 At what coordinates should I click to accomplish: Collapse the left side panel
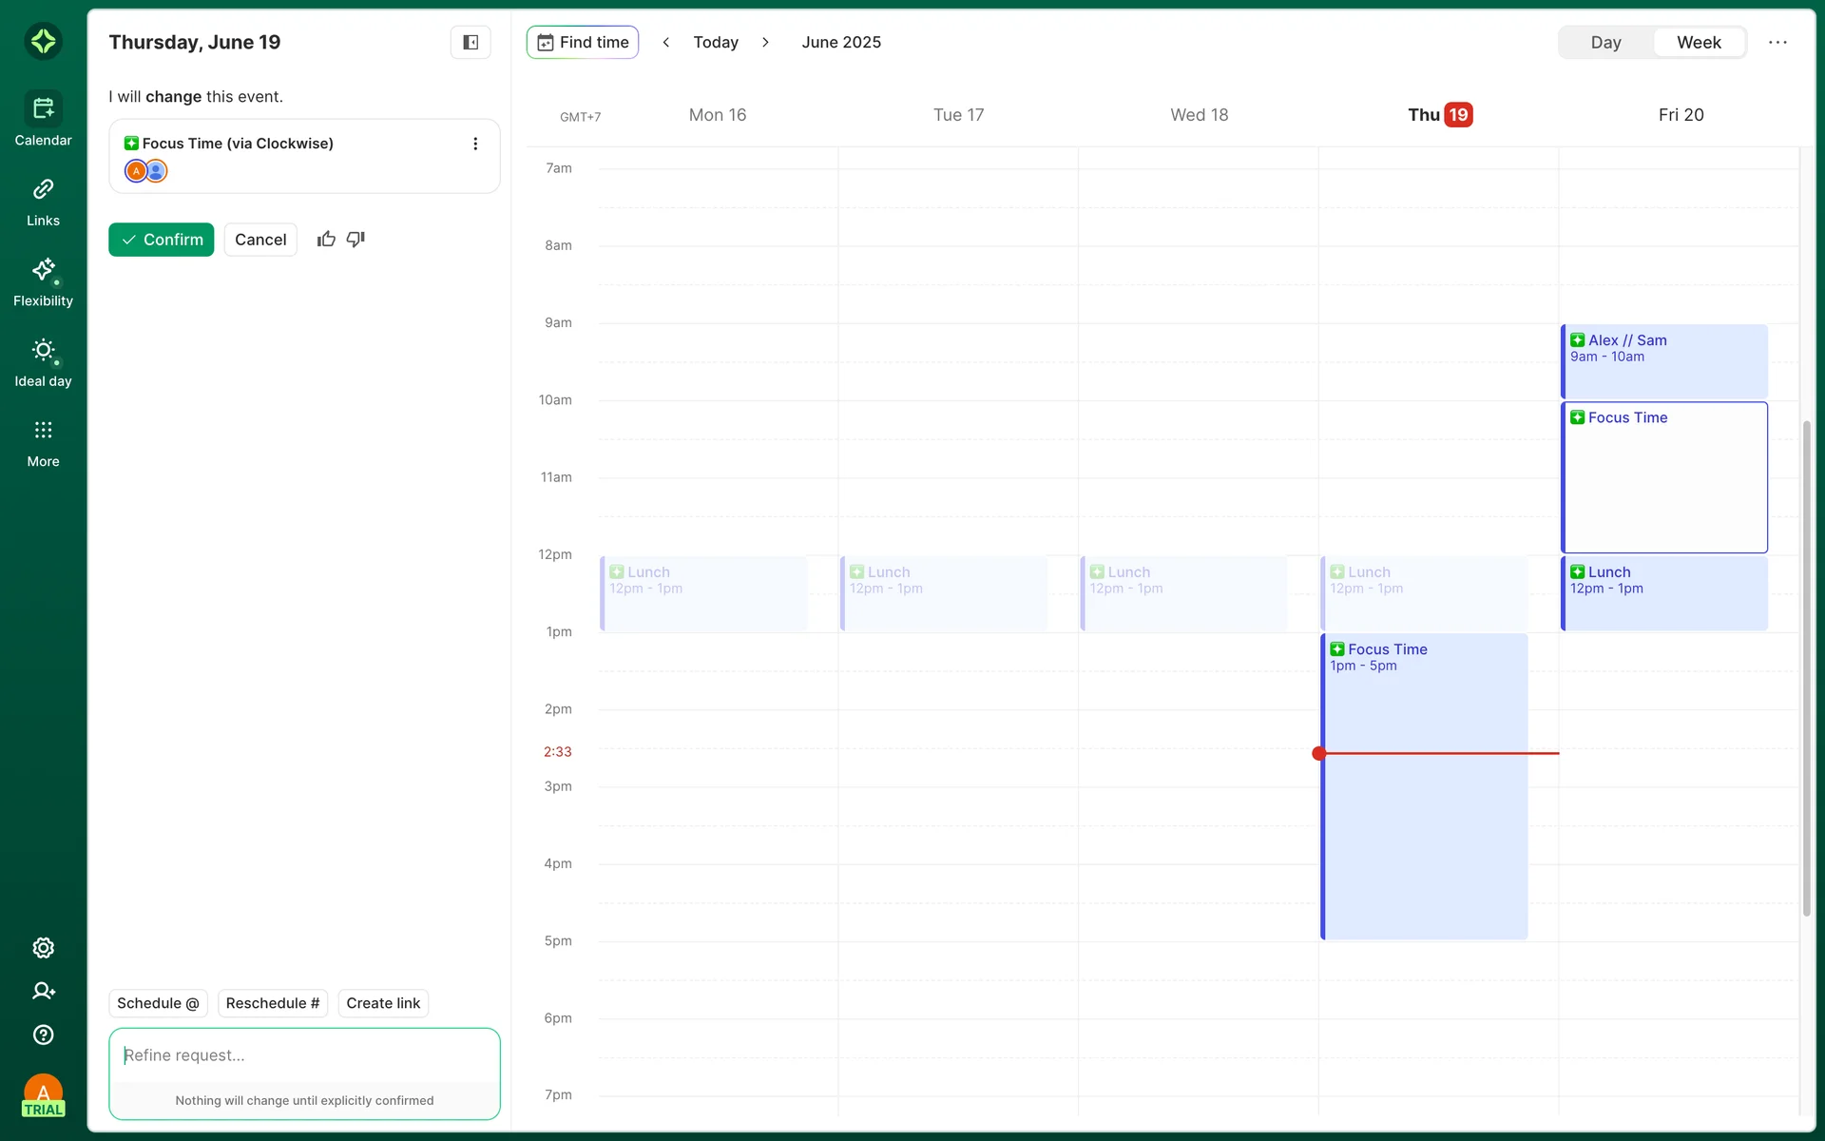pos(471,42)
